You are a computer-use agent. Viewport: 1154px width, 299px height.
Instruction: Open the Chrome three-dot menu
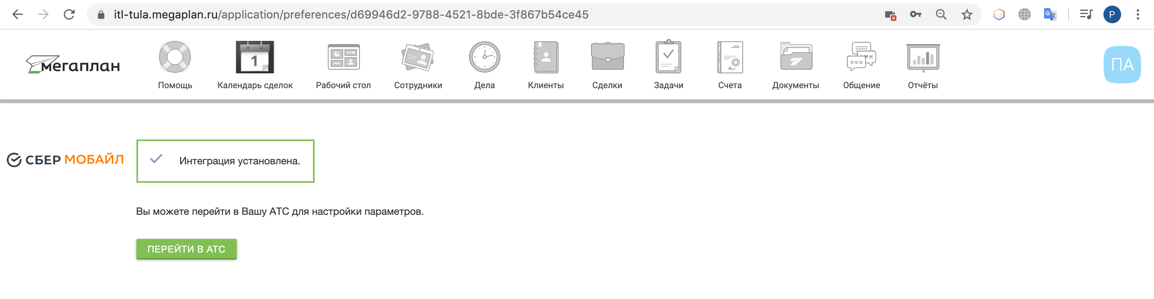[1138, 14]
